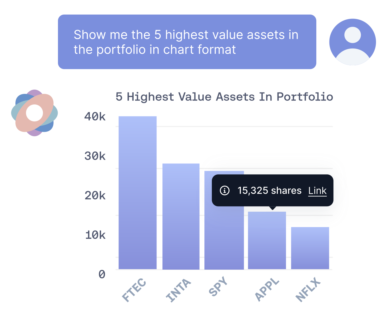Click the FTEC x-axis label
380x309 pixels.
[134, 290]
